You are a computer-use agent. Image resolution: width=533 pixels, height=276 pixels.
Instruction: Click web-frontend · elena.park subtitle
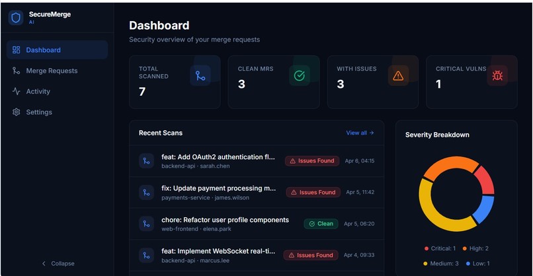196,229
